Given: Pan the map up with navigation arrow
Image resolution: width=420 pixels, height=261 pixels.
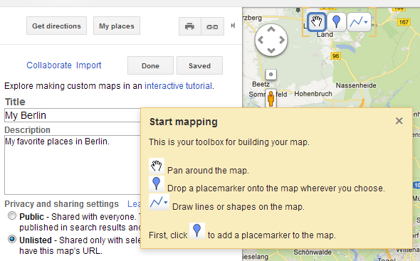Looking at the screenshot, I should pyautogui.click(x=271, y=29).
